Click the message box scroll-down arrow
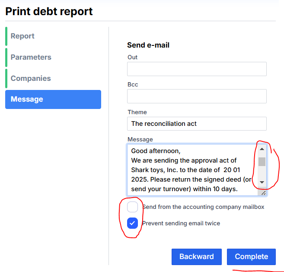284x272 pixels. click(262, 182)
